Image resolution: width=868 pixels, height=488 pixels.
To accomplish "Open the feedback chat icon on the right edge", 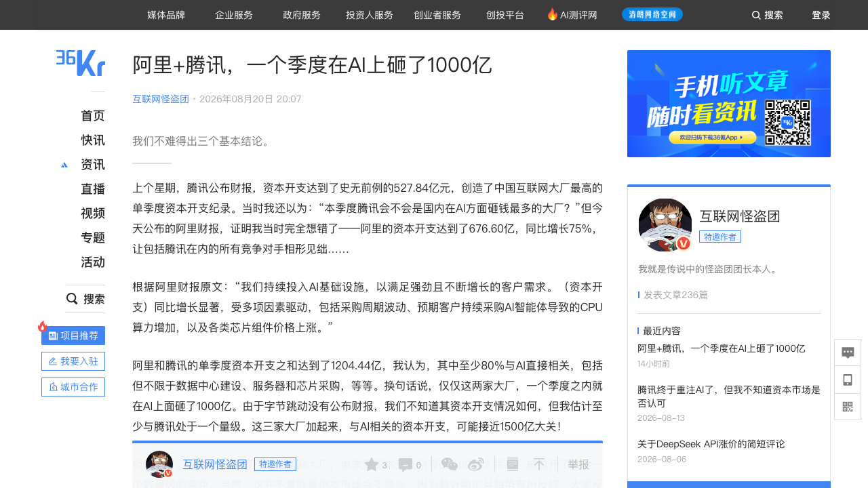I will pos(848,352).
